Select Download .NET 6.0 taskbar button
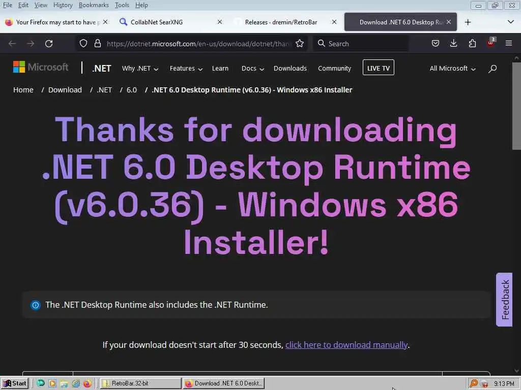The image size is (521, 390). coord(224,383)
